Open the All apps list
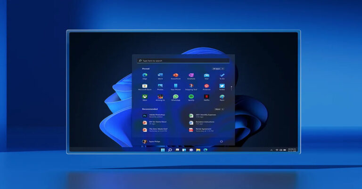Viewport: 362px width, 189px height. coord(218,69)
